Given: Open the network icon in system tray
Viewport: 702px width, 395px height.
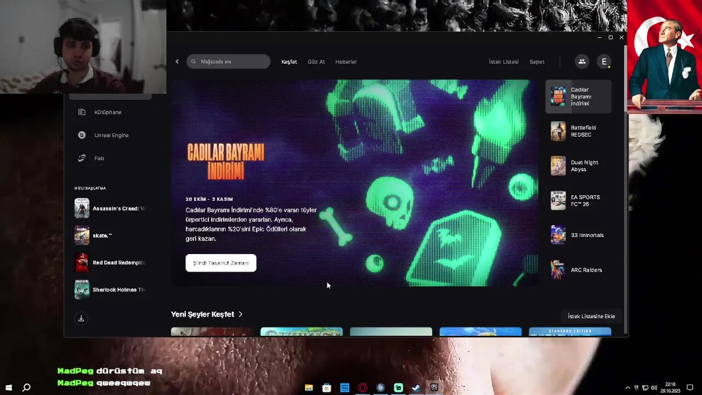Looking at the screenshot, I should [x=645, y=388].
